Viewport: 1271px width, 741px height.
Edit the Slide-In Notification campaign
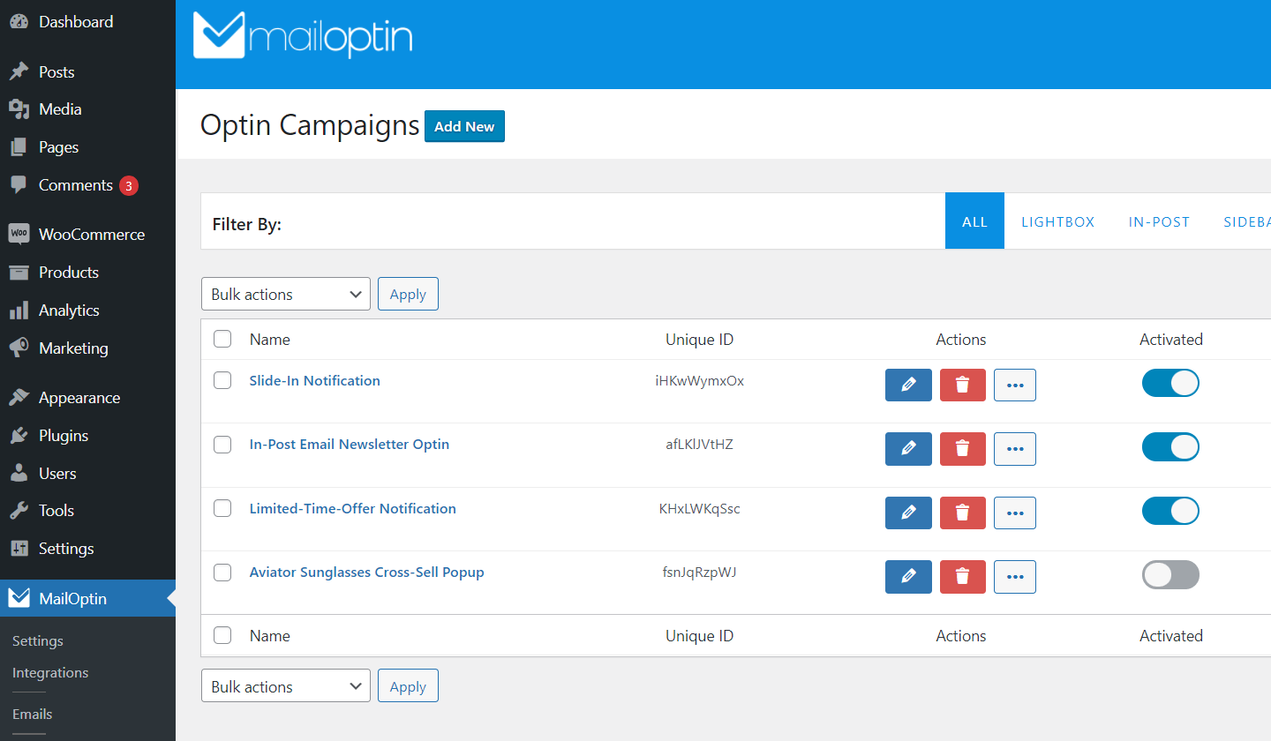click(x=908, y=385)
